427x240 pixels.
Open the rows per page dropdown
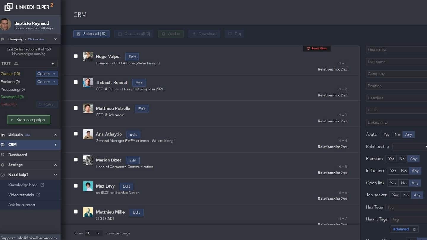point(93,233)
